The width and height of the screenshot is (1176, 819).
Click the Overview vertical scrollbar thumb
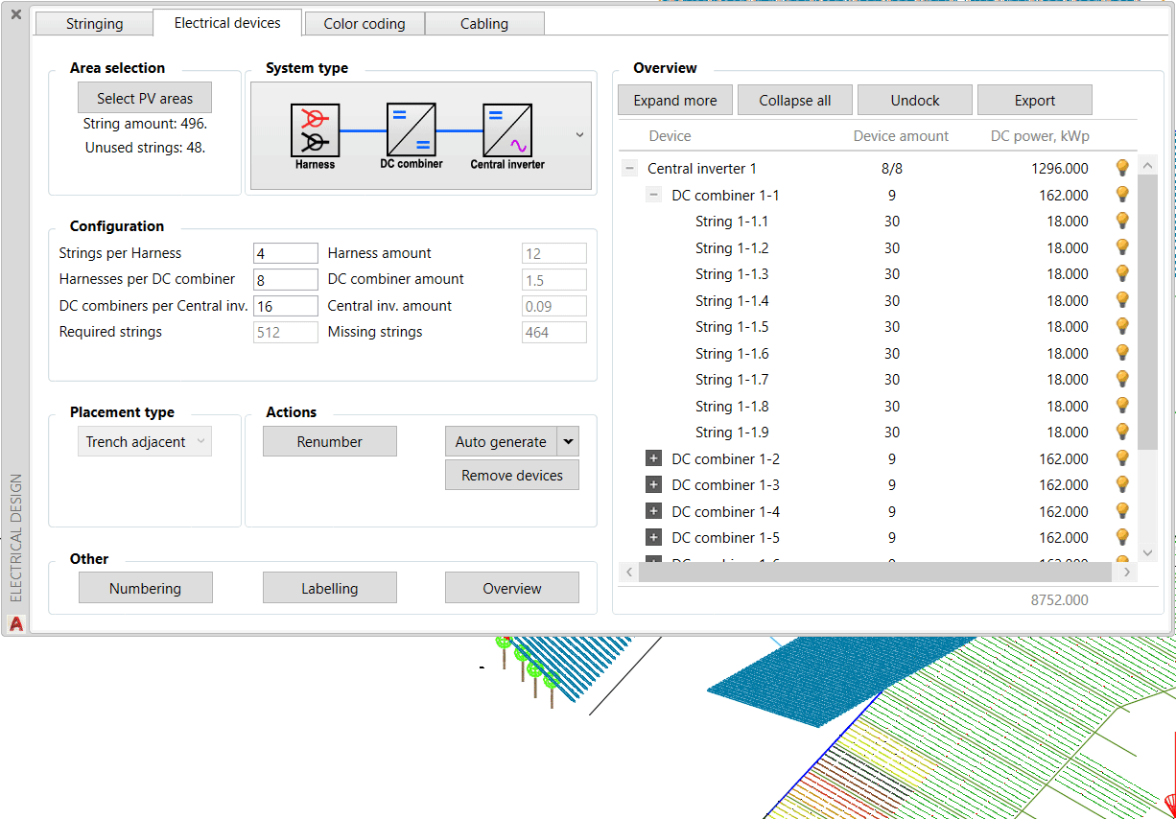point(1148,312)
